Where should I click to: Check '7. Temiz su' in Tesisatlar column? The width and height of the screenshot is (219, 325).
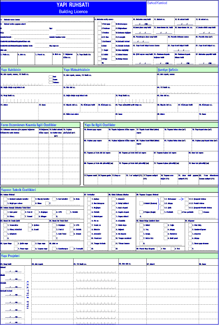tap(89, 225)
